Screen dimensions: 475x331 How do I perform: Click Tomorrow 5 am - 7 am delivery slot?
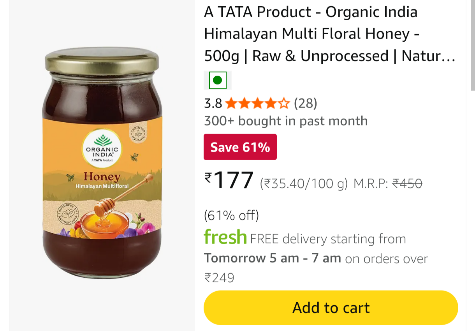[x=273, y=258]
